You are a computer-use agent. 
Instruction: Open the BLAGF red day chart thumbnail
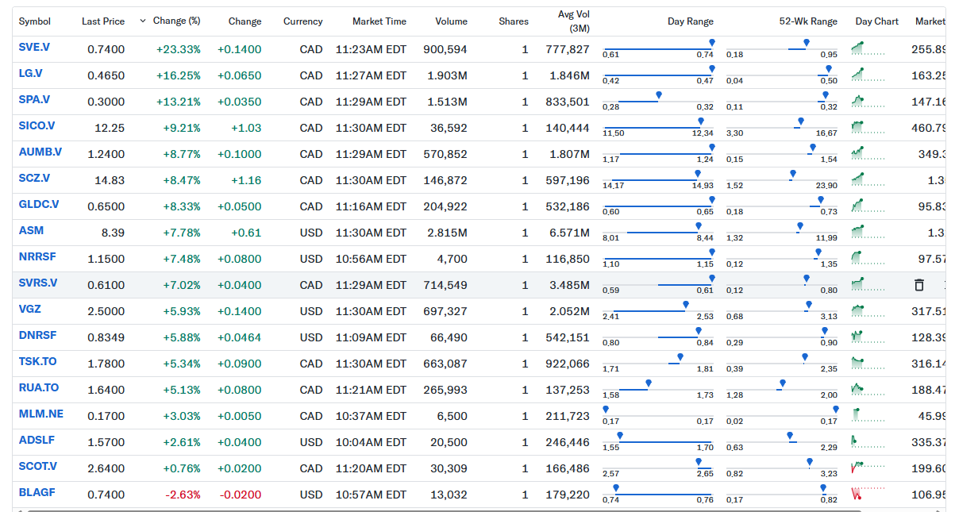[x=868, y=495]
